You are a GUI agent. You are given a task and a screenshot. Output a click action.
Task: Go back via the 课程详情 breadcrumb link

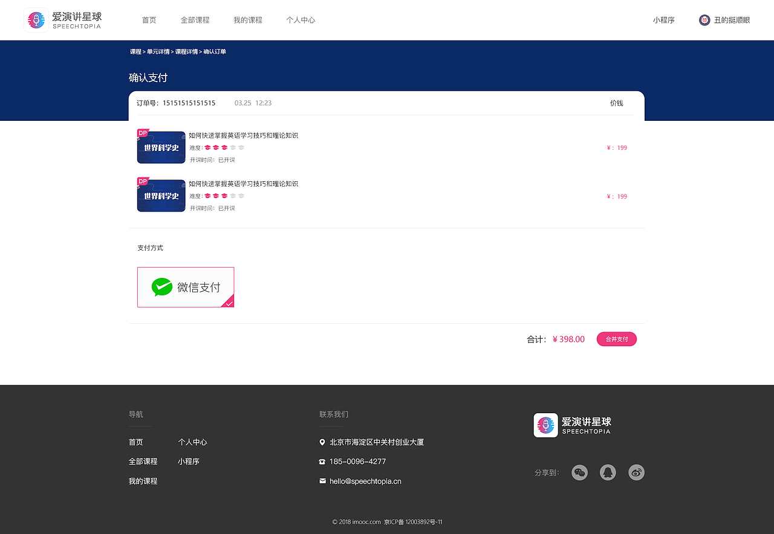pyautogui.click(x=186, y=51)
